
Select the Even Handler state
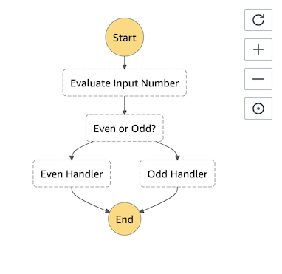coord(72,174)
